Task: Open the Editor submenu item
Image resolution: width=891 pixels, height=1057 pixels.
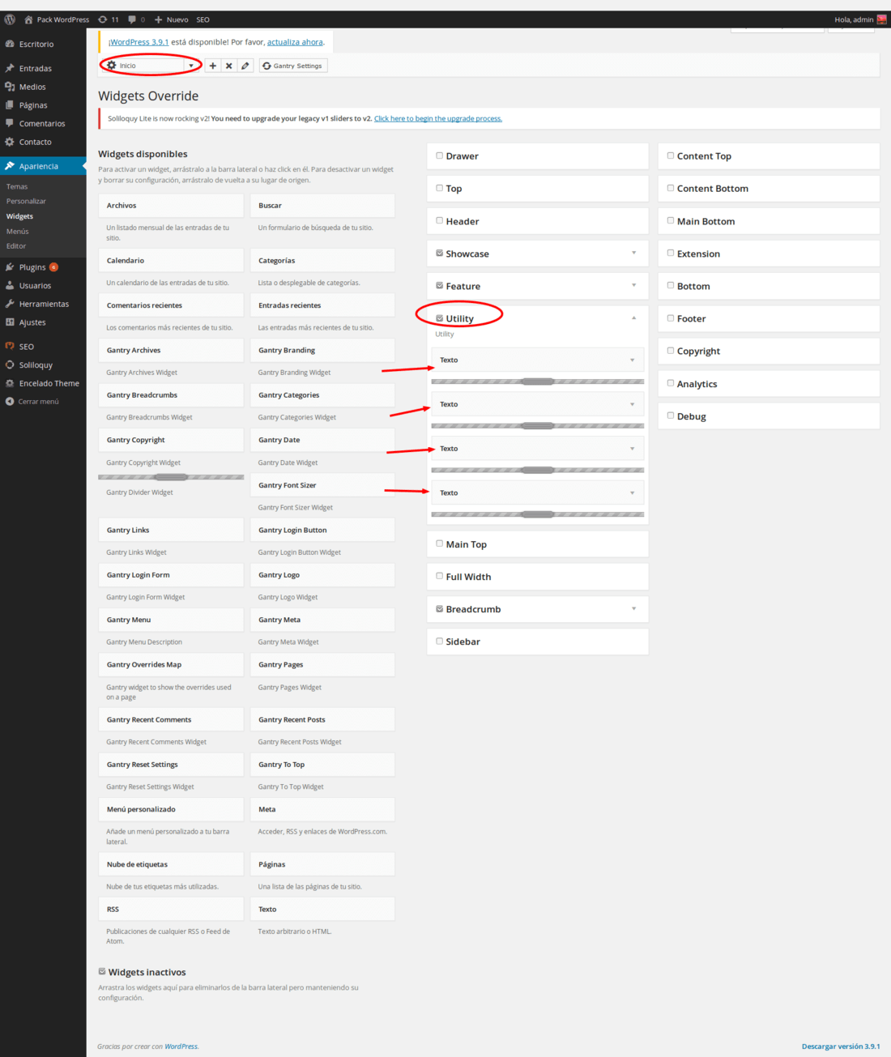Action: pyautogui.click(x=16, y=245)
